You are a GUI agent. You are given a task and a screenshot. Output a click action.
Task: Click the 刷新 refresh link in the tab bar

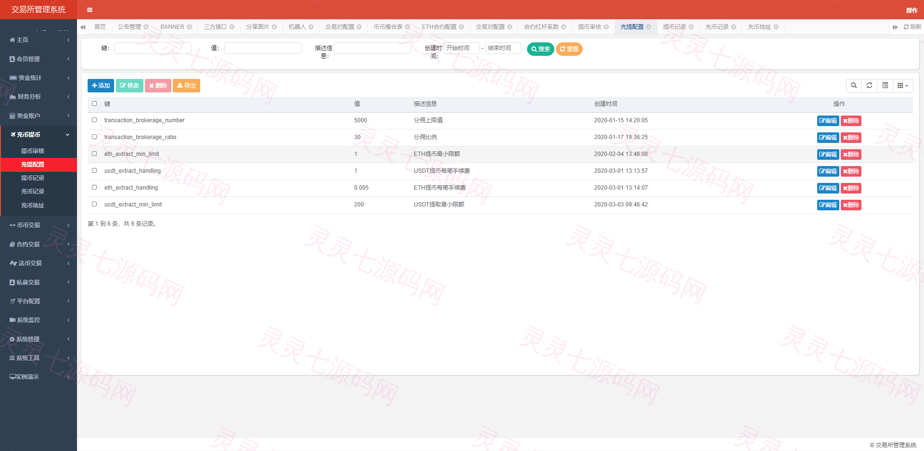click(912, 27)
